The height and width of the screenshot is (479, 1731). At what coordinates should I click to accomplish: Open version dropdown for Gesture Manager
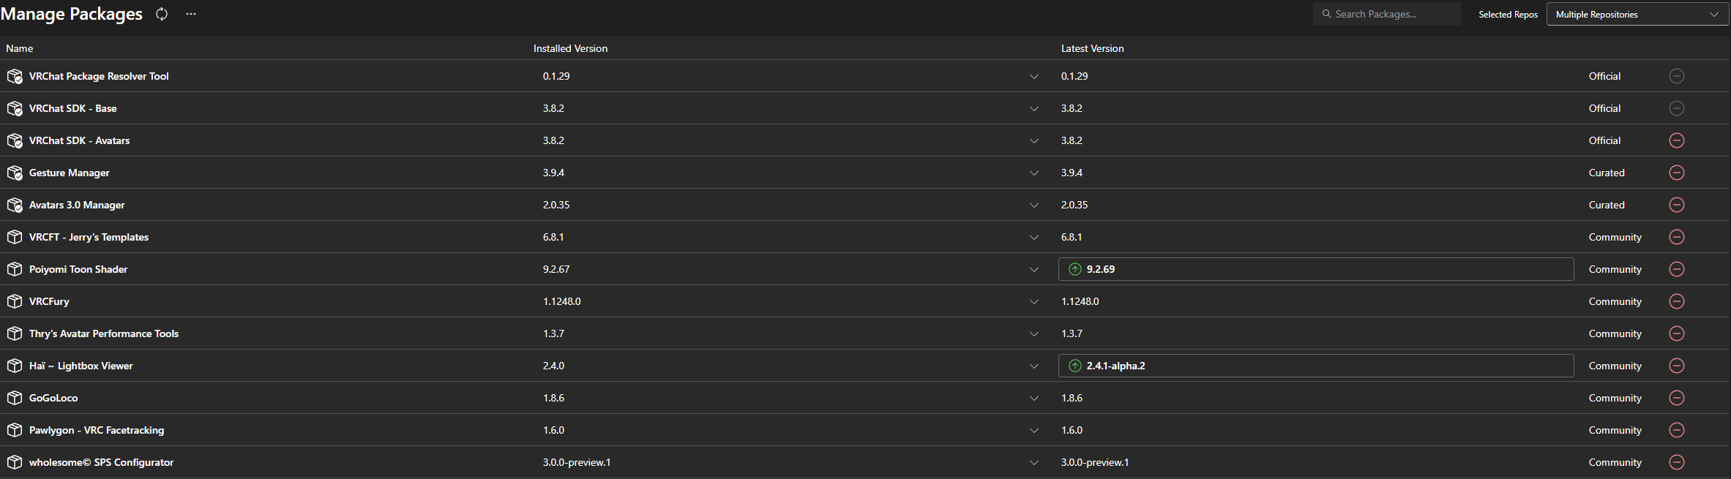point(1034,173)
